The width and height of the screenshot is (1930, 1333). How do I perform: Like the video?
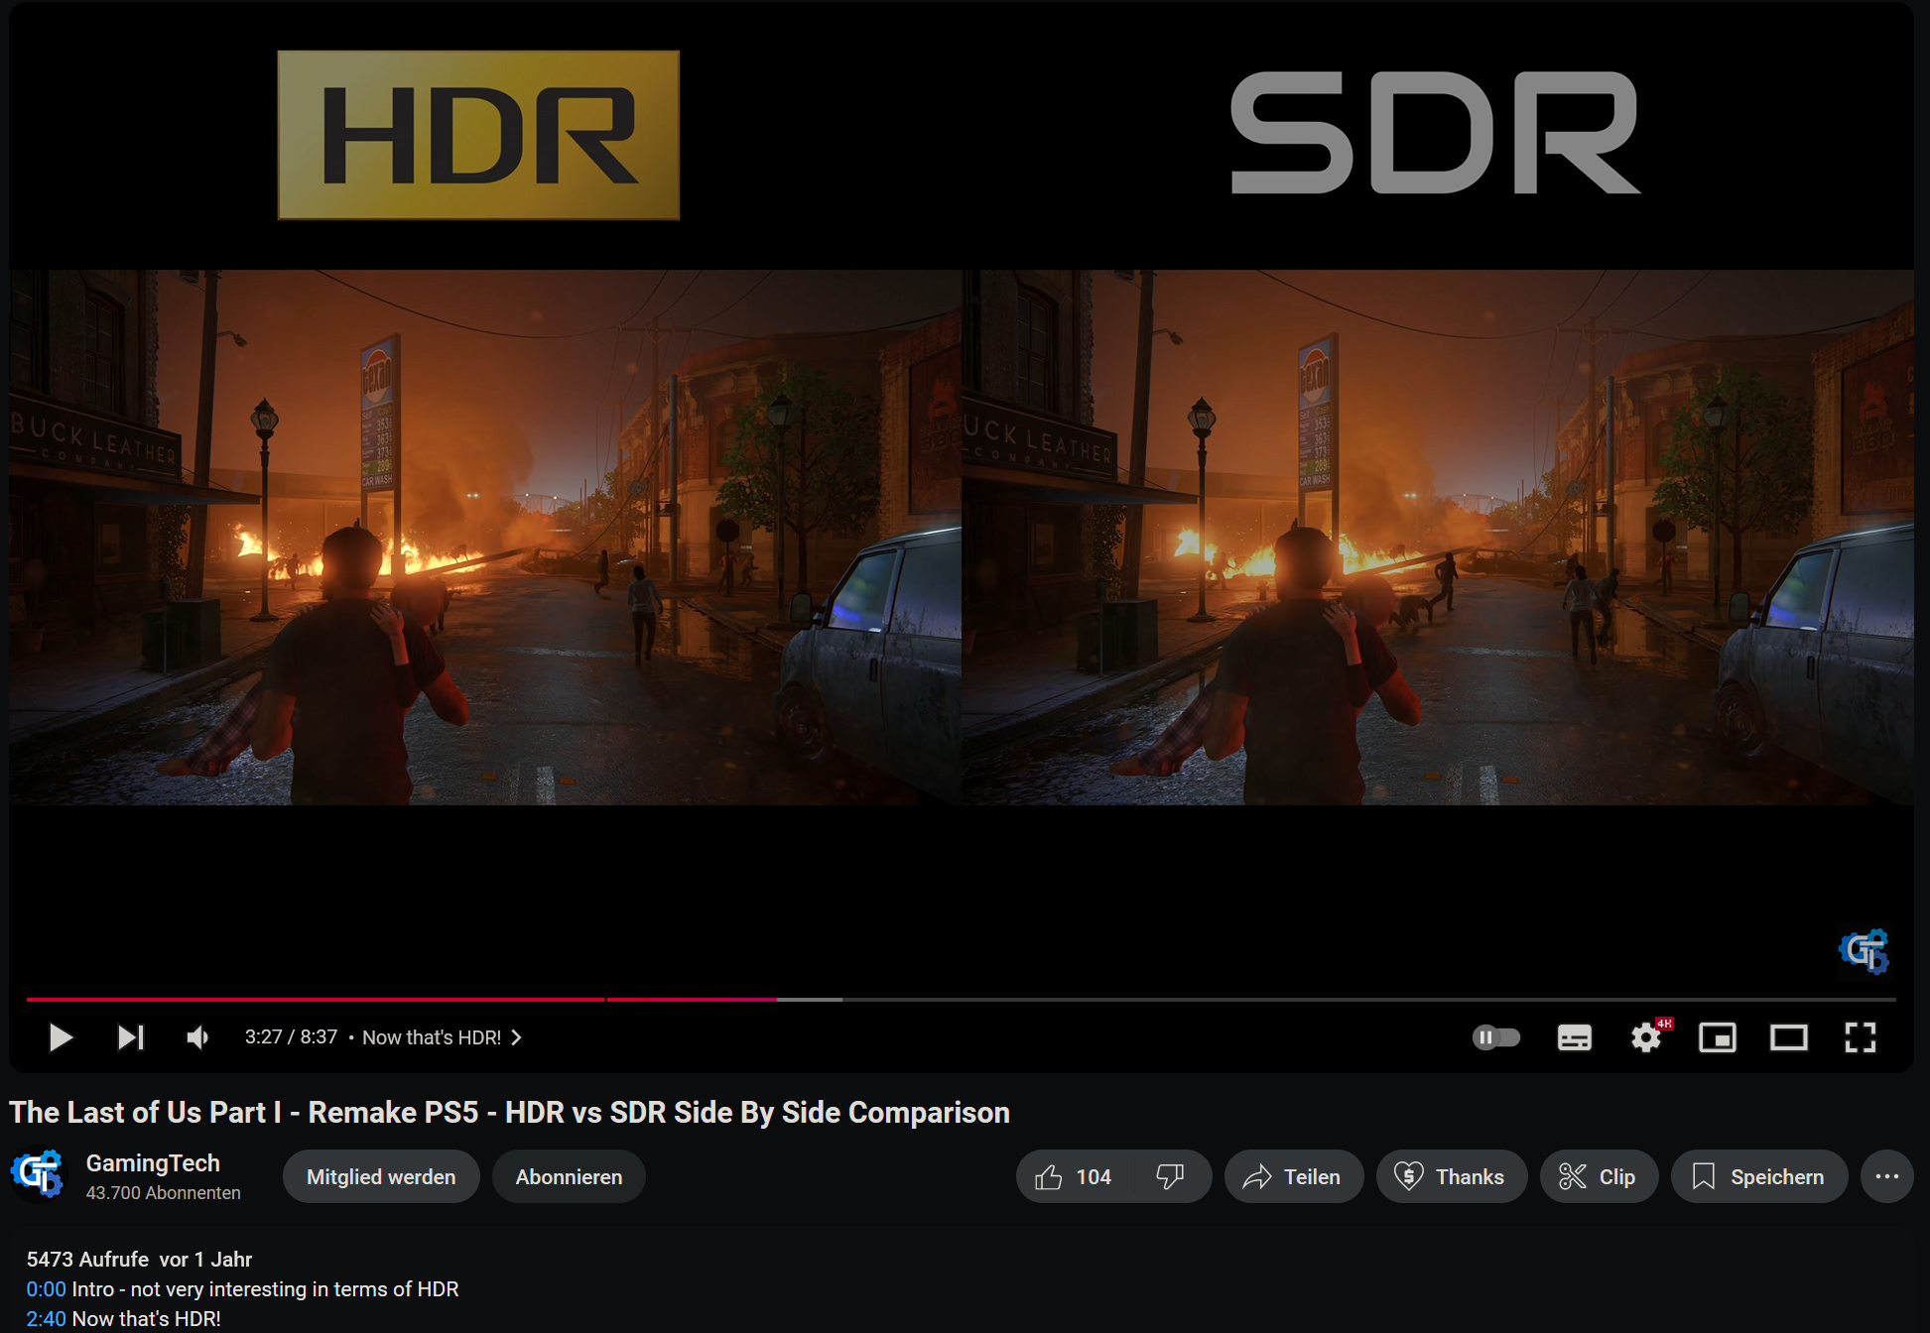click(x=1074, y=1176)
